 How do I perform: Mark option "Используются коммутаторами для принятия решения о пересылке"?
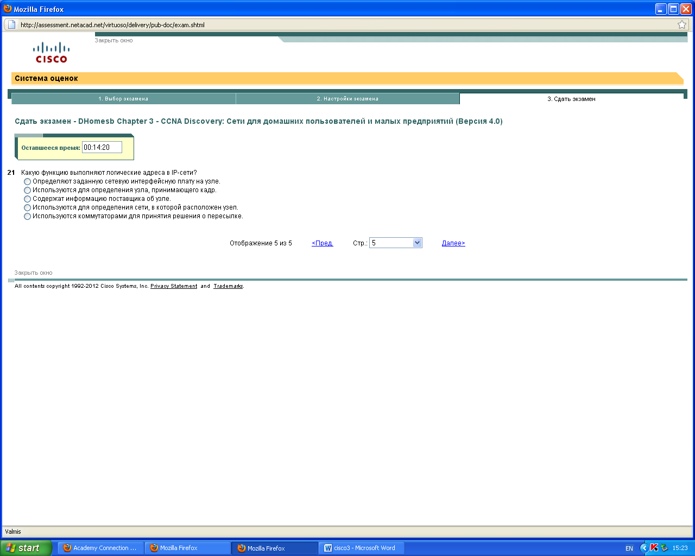pos(27,217)
